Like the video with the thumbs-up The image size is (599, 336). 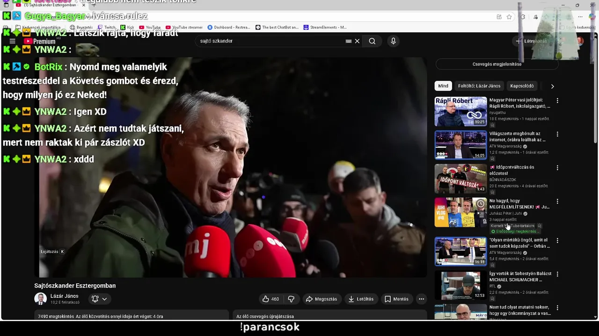coord(270,299)
